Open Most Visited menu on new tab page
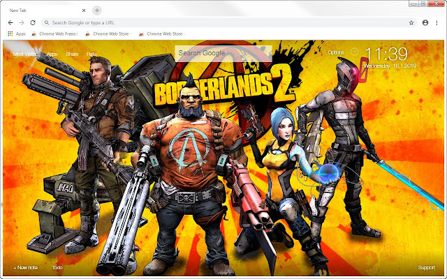447x279 pixels. click(26, 54)
